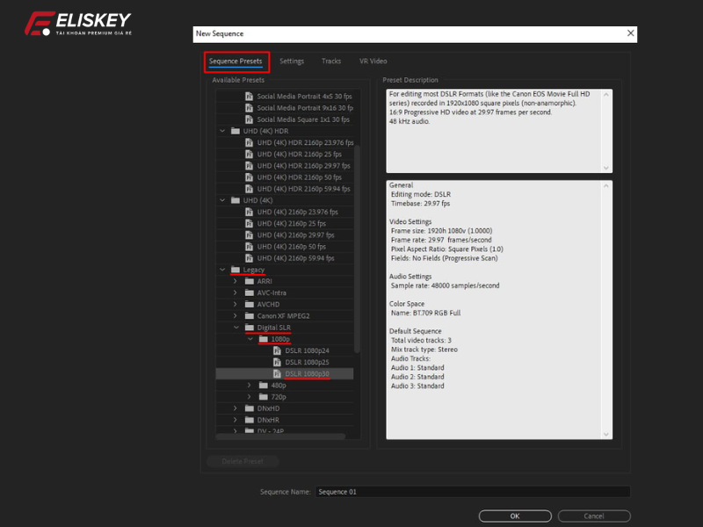Click the Sequence Name input field
Screen dimensions: 703x527
472,492
